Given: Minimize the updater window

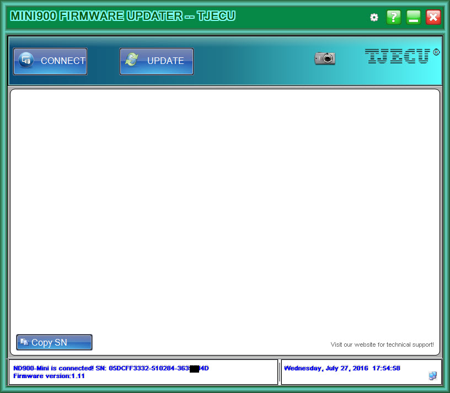Looking at the screenshot, I should tap(414, 17).
